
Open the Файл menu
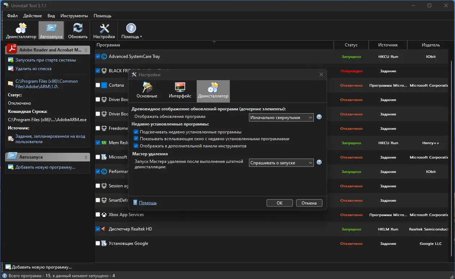tap(12, 16)
